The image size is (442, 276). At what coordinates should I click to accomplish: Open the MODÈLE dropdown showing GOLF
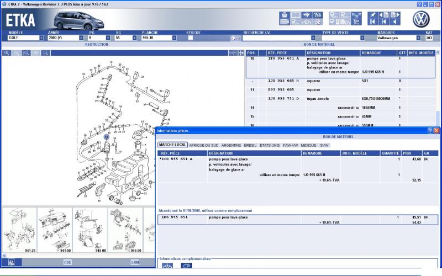[x=41, y=38]
